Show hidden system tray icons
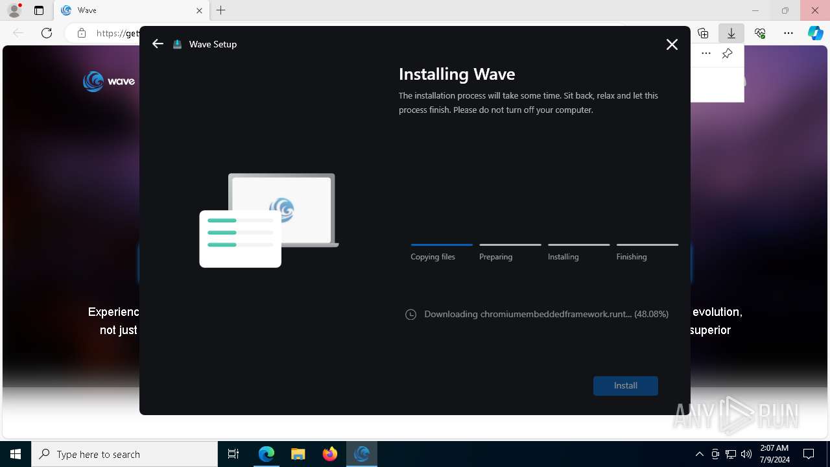 point(699,454)
